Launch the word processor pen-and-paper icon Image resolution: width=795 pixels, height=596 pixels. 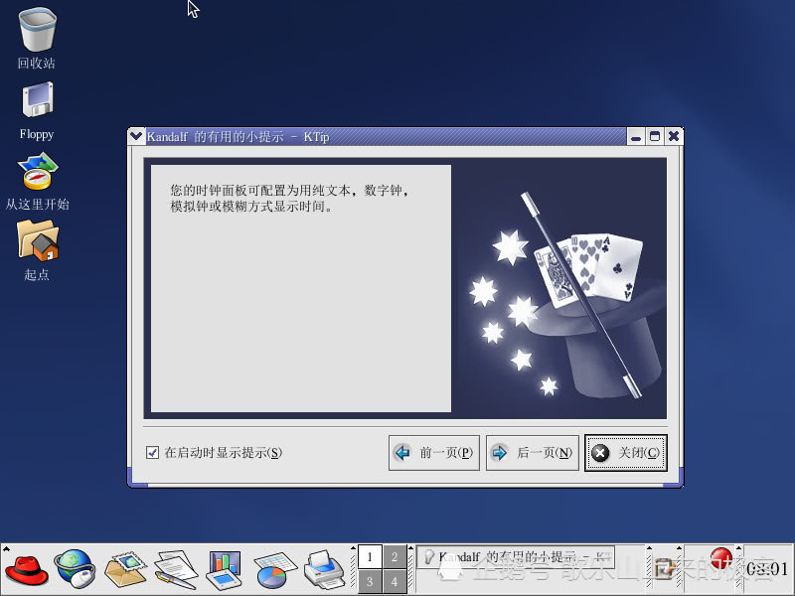[176, 569]
